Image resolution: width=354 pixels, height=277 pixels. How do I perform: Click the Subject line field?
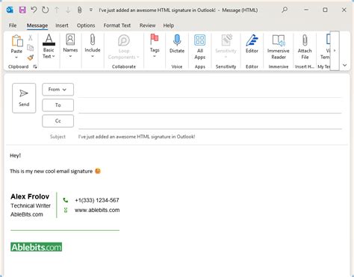(x=210, y=137)
